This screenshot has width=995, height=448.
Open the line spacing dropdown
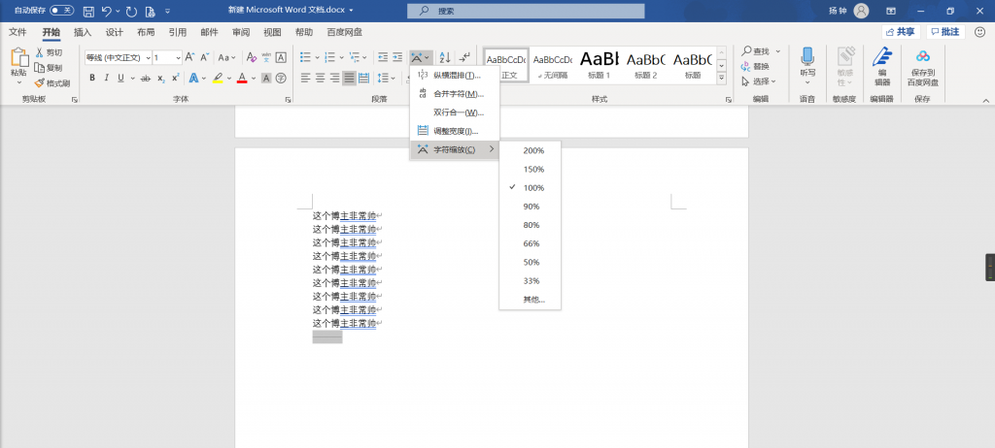pos(386,78)
